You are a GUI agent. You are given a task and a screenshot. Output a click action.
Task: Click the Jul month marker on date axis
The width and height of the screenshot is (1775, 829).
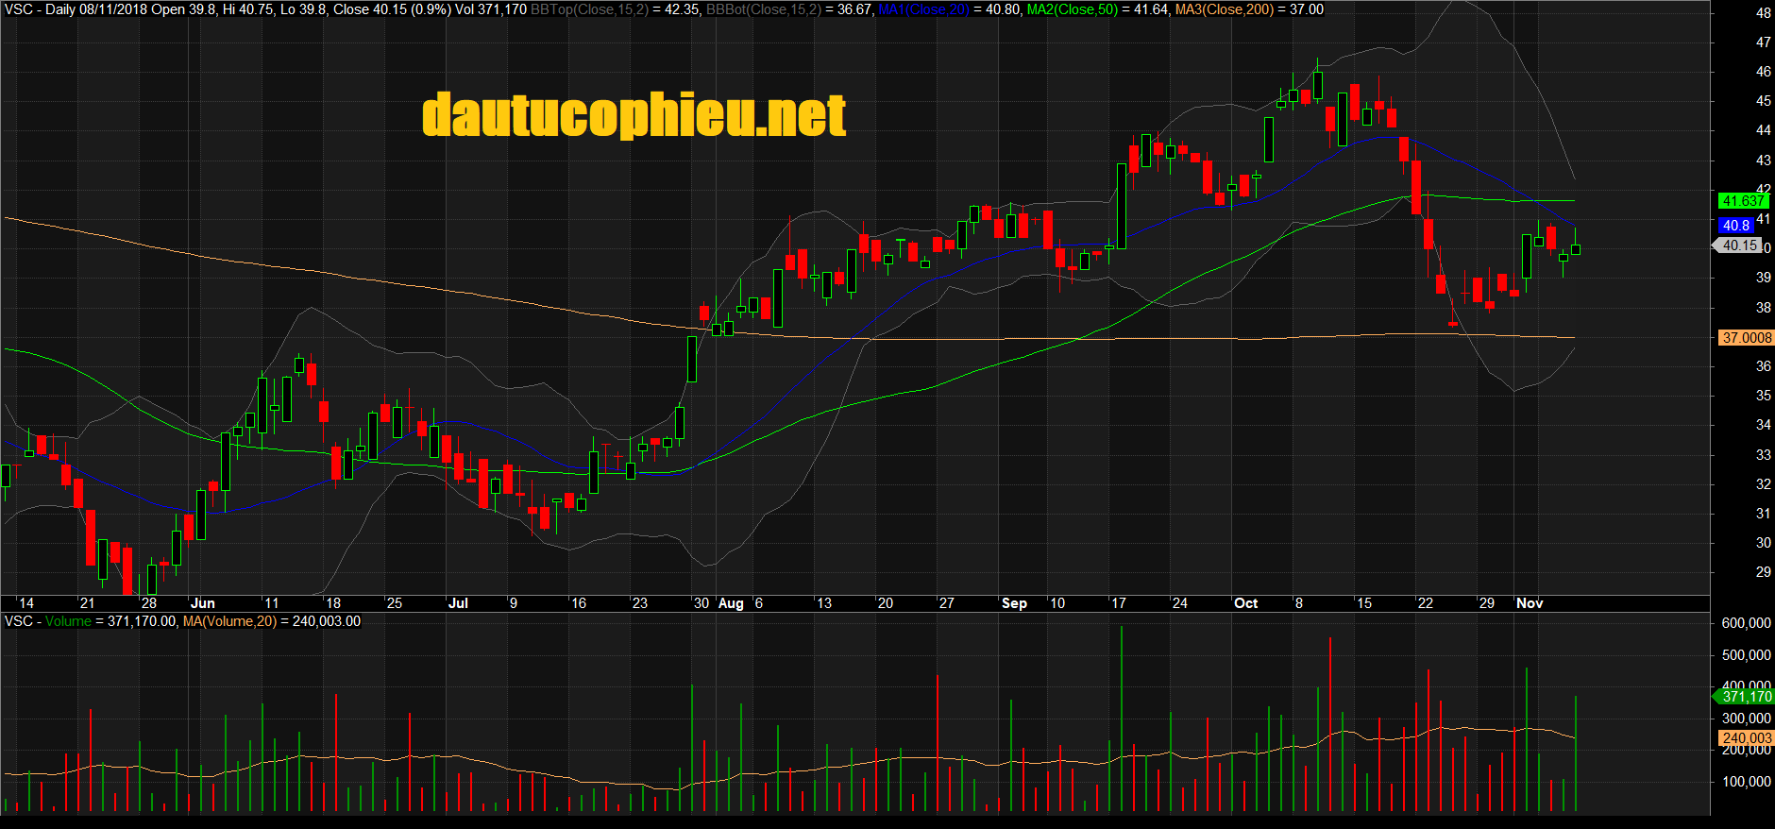point(458,603)
